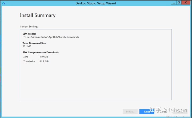Click the Next button
Screen dimensions: 192x118
pos(147,112)
